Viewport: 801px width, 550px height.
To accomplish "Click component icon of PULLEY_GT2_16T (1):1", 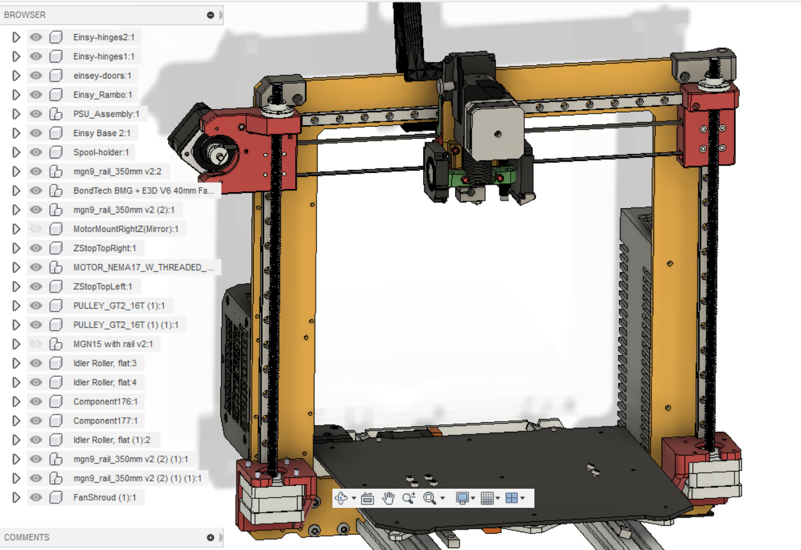I will [x=56, y=305].
